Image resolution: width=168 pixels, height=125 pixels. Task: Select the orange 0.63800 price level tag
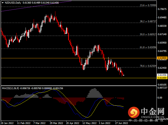162,58
